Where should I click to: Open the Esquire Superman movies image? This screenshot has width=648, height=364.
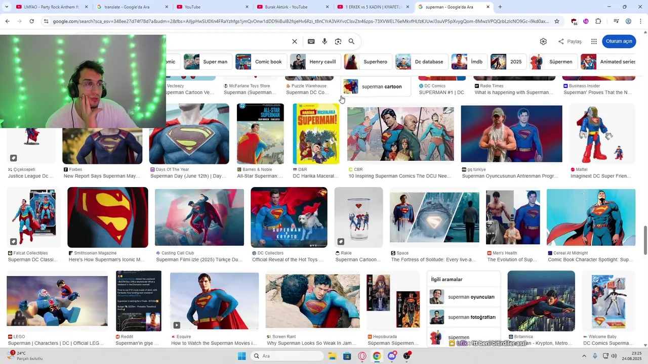(214, 301)
